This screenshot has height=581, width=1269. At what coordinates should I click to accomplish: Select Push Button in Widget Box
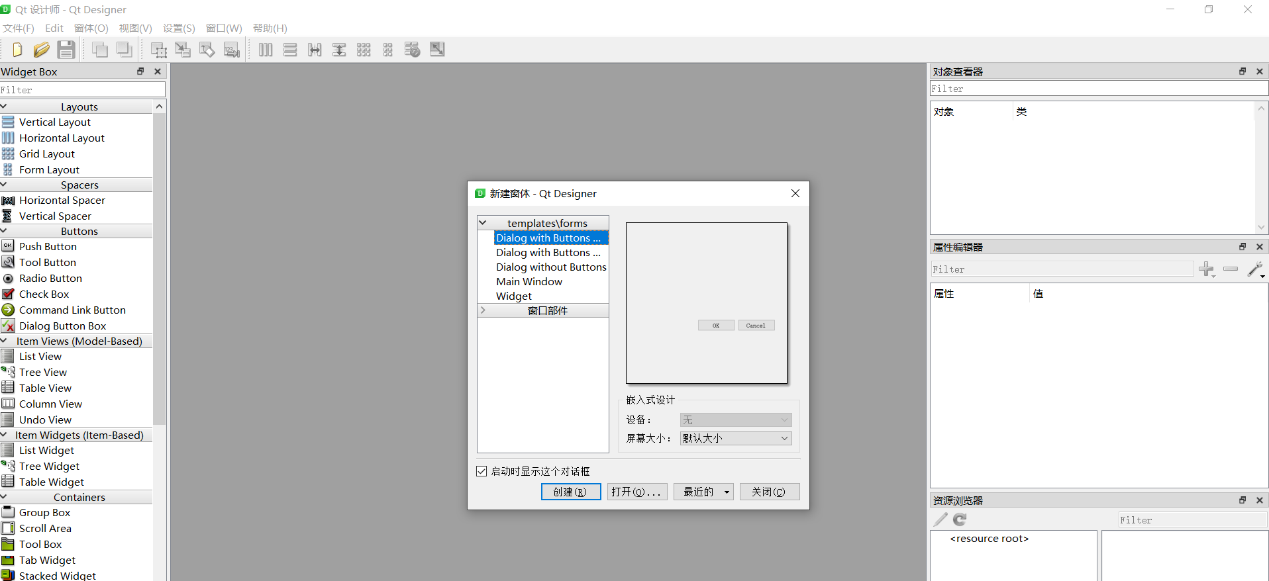point(48,246)
